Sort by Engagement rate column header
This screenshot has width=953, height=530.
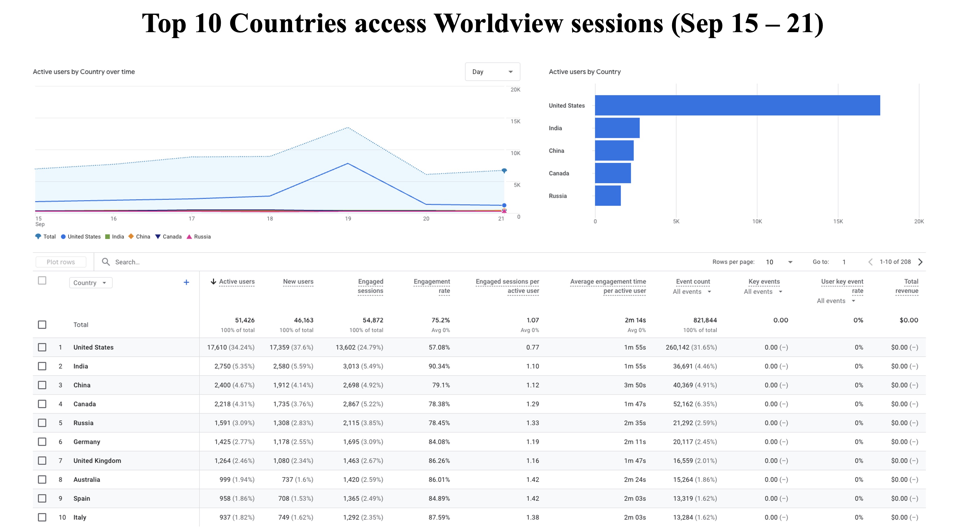pyautogui.click(x=432, y=286)
